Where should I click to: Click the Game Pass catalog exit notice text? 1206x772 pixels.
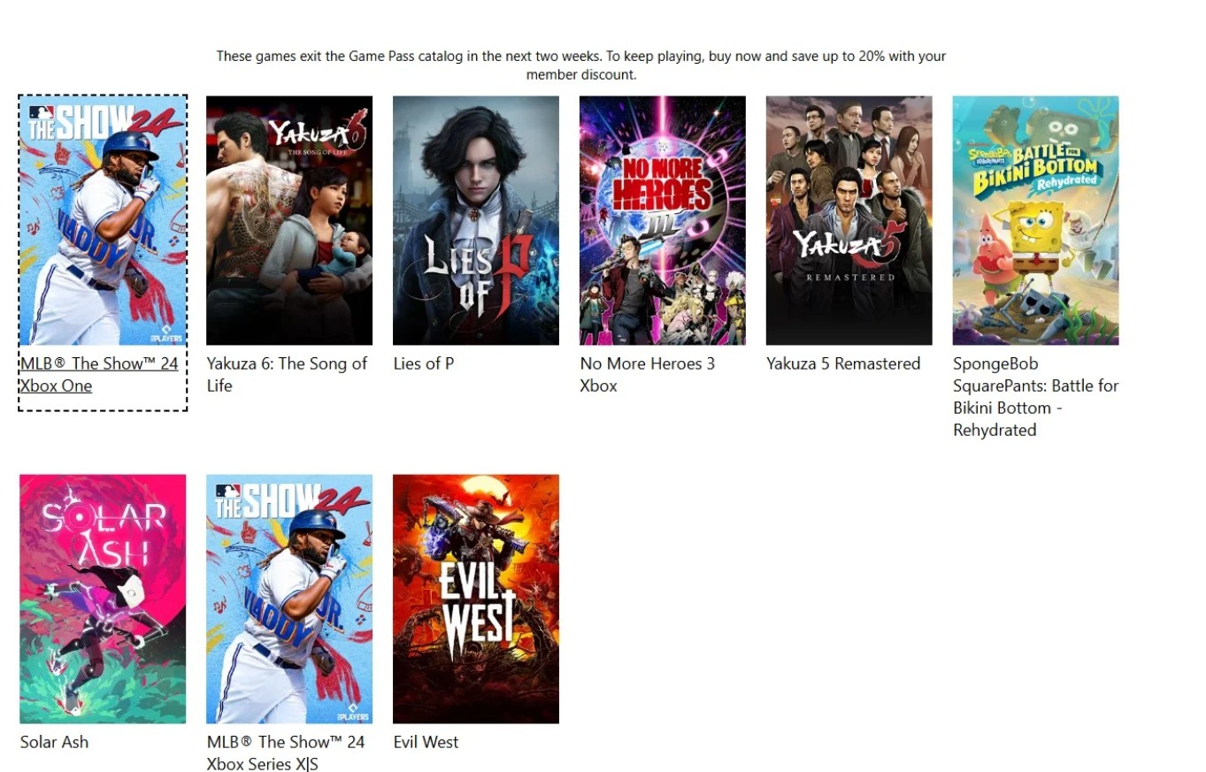click(x=581, y=65)
